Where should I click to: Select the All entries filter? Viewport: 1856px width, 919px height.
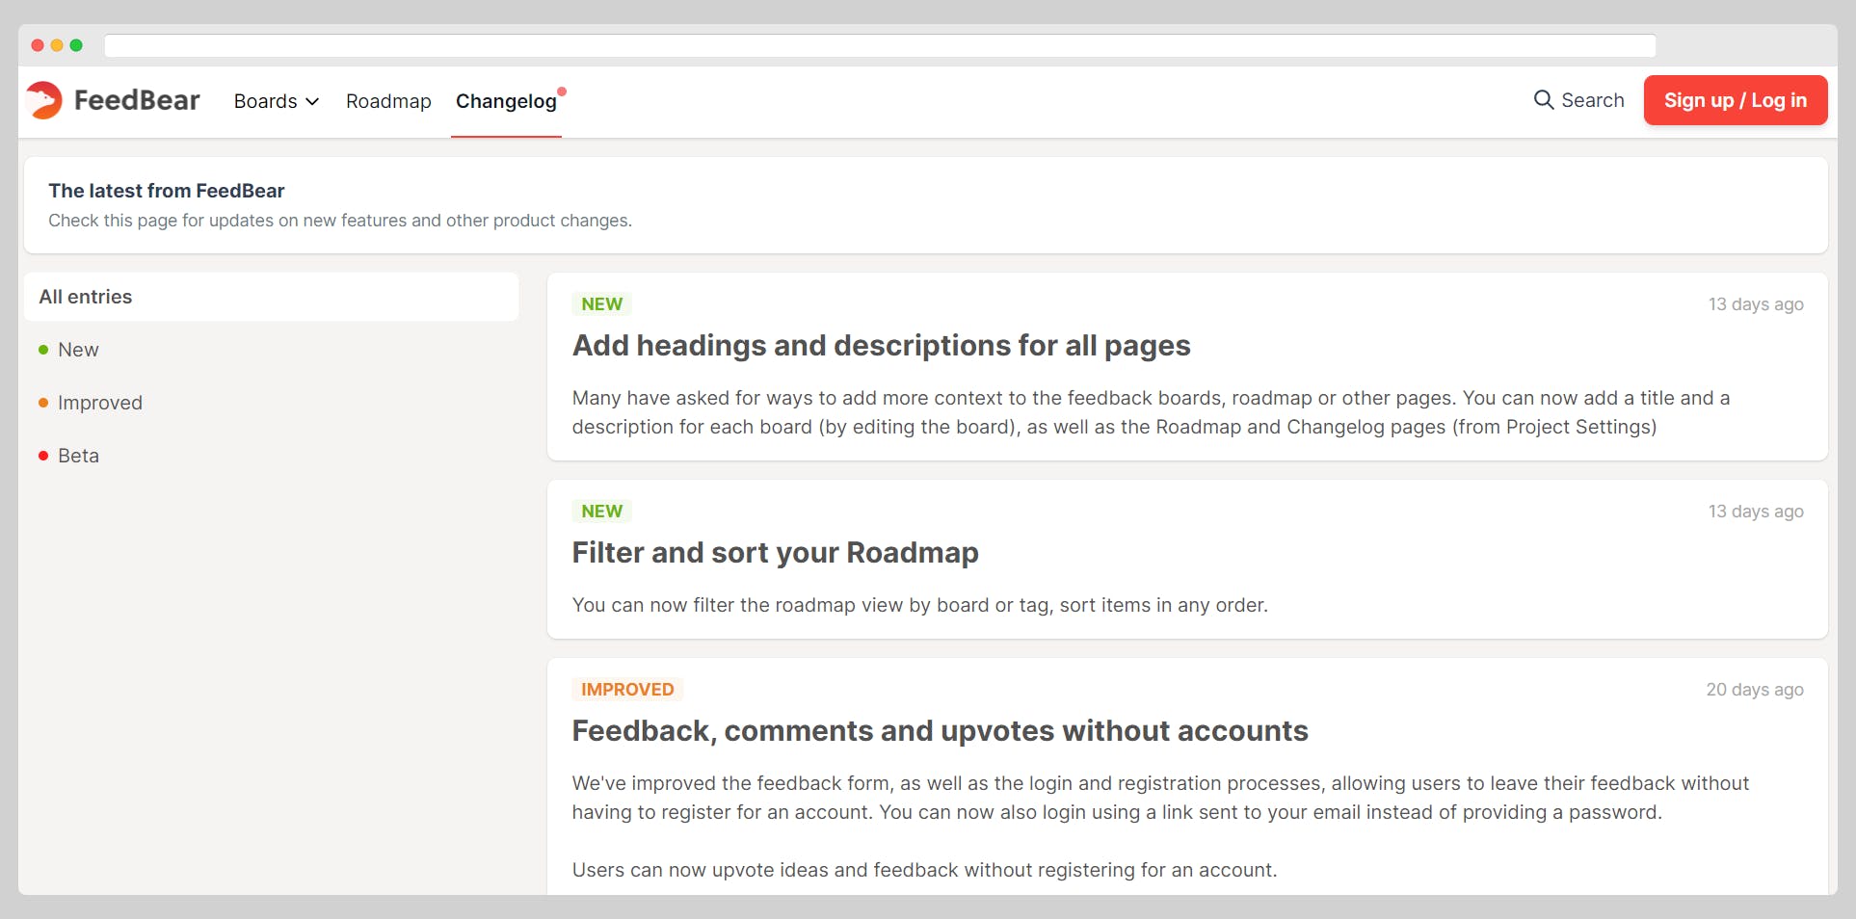tap(271, 297)
